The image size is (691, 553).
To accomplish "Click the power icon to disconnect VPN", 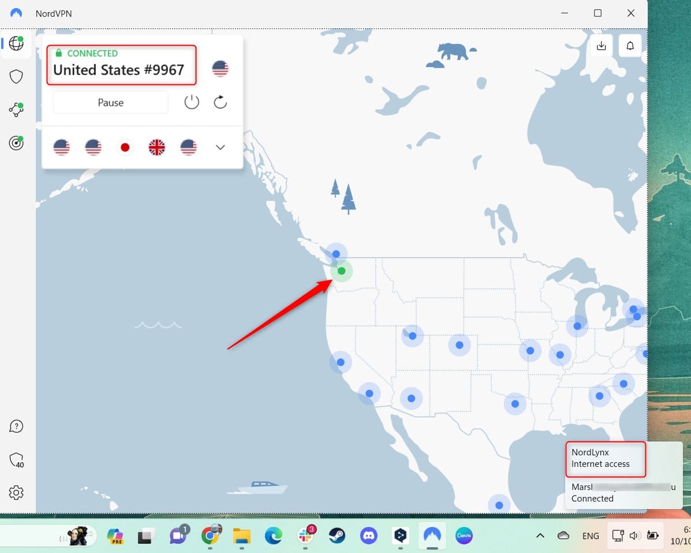I will tap(191, 102).
